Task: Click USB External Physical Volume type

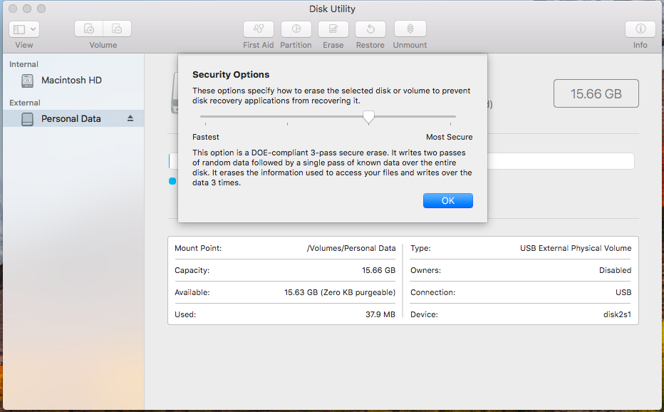Action: tap(576, 248)
